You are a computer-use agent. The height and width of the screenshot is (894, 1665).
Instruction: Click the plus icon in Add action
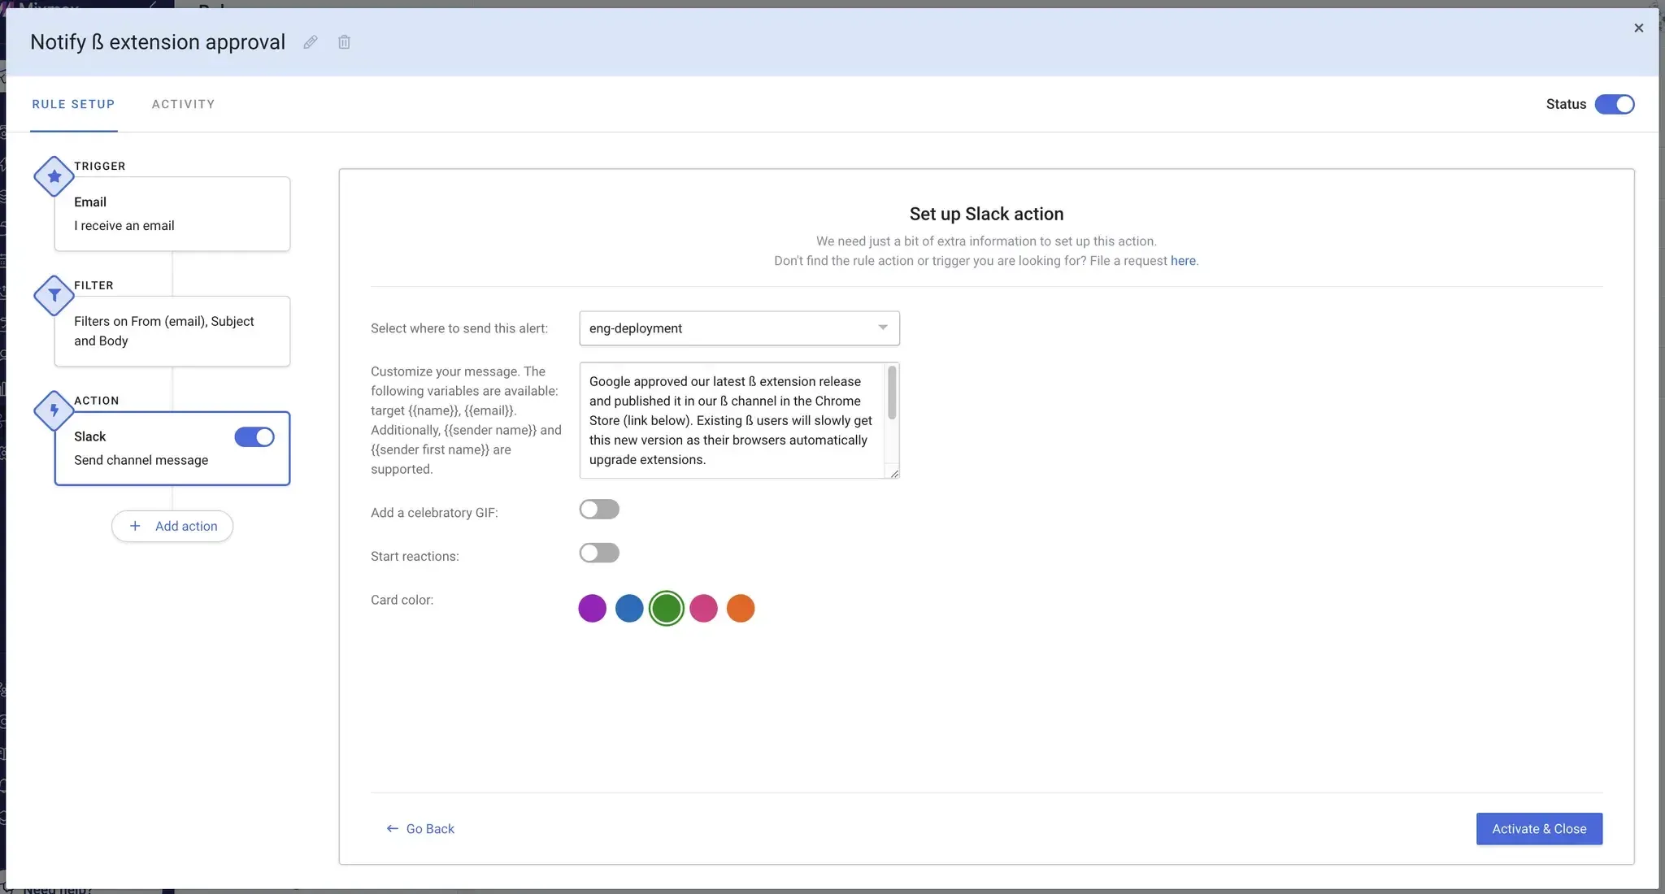pos(135,526)
